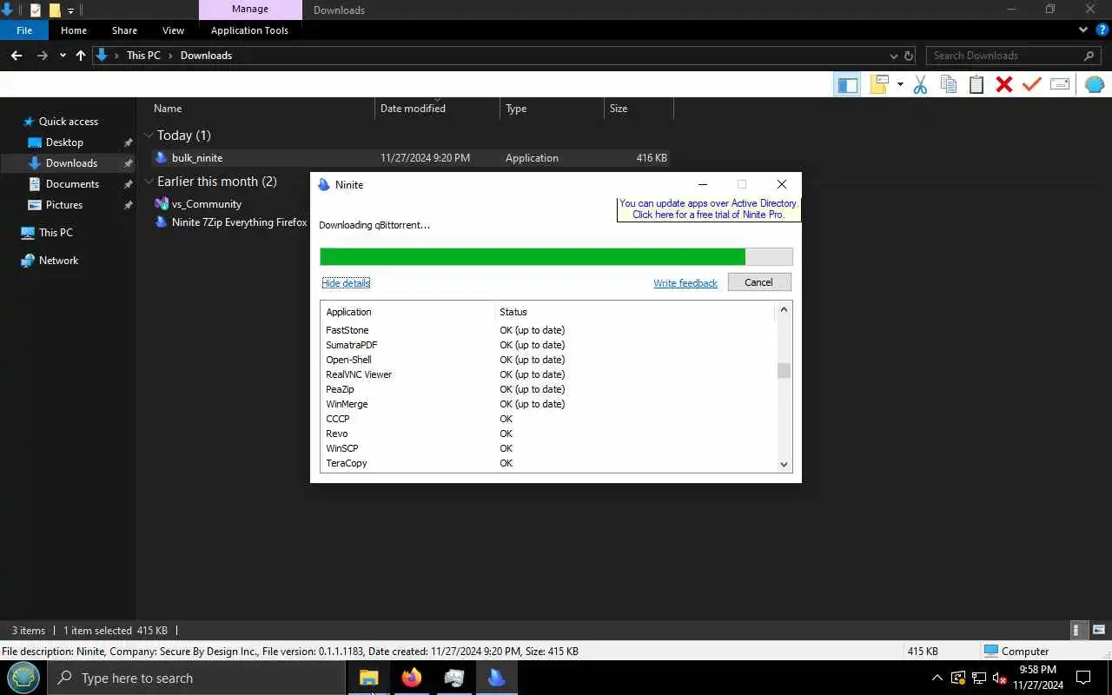The height and width of the screenshot is (695, 1112).
Task: Click the red X Delete icon
Action: (x=1004, y=84)
